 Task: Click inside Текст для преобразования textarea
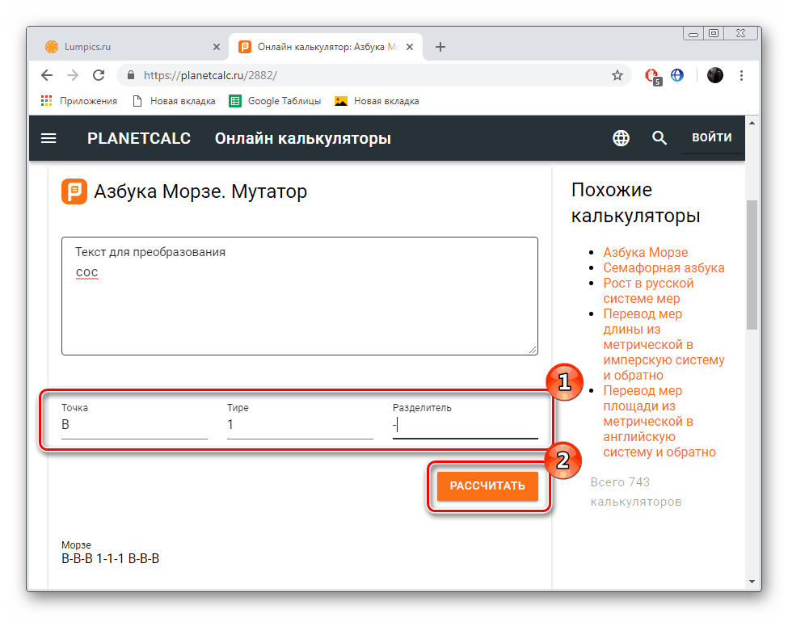click(300, 296)
